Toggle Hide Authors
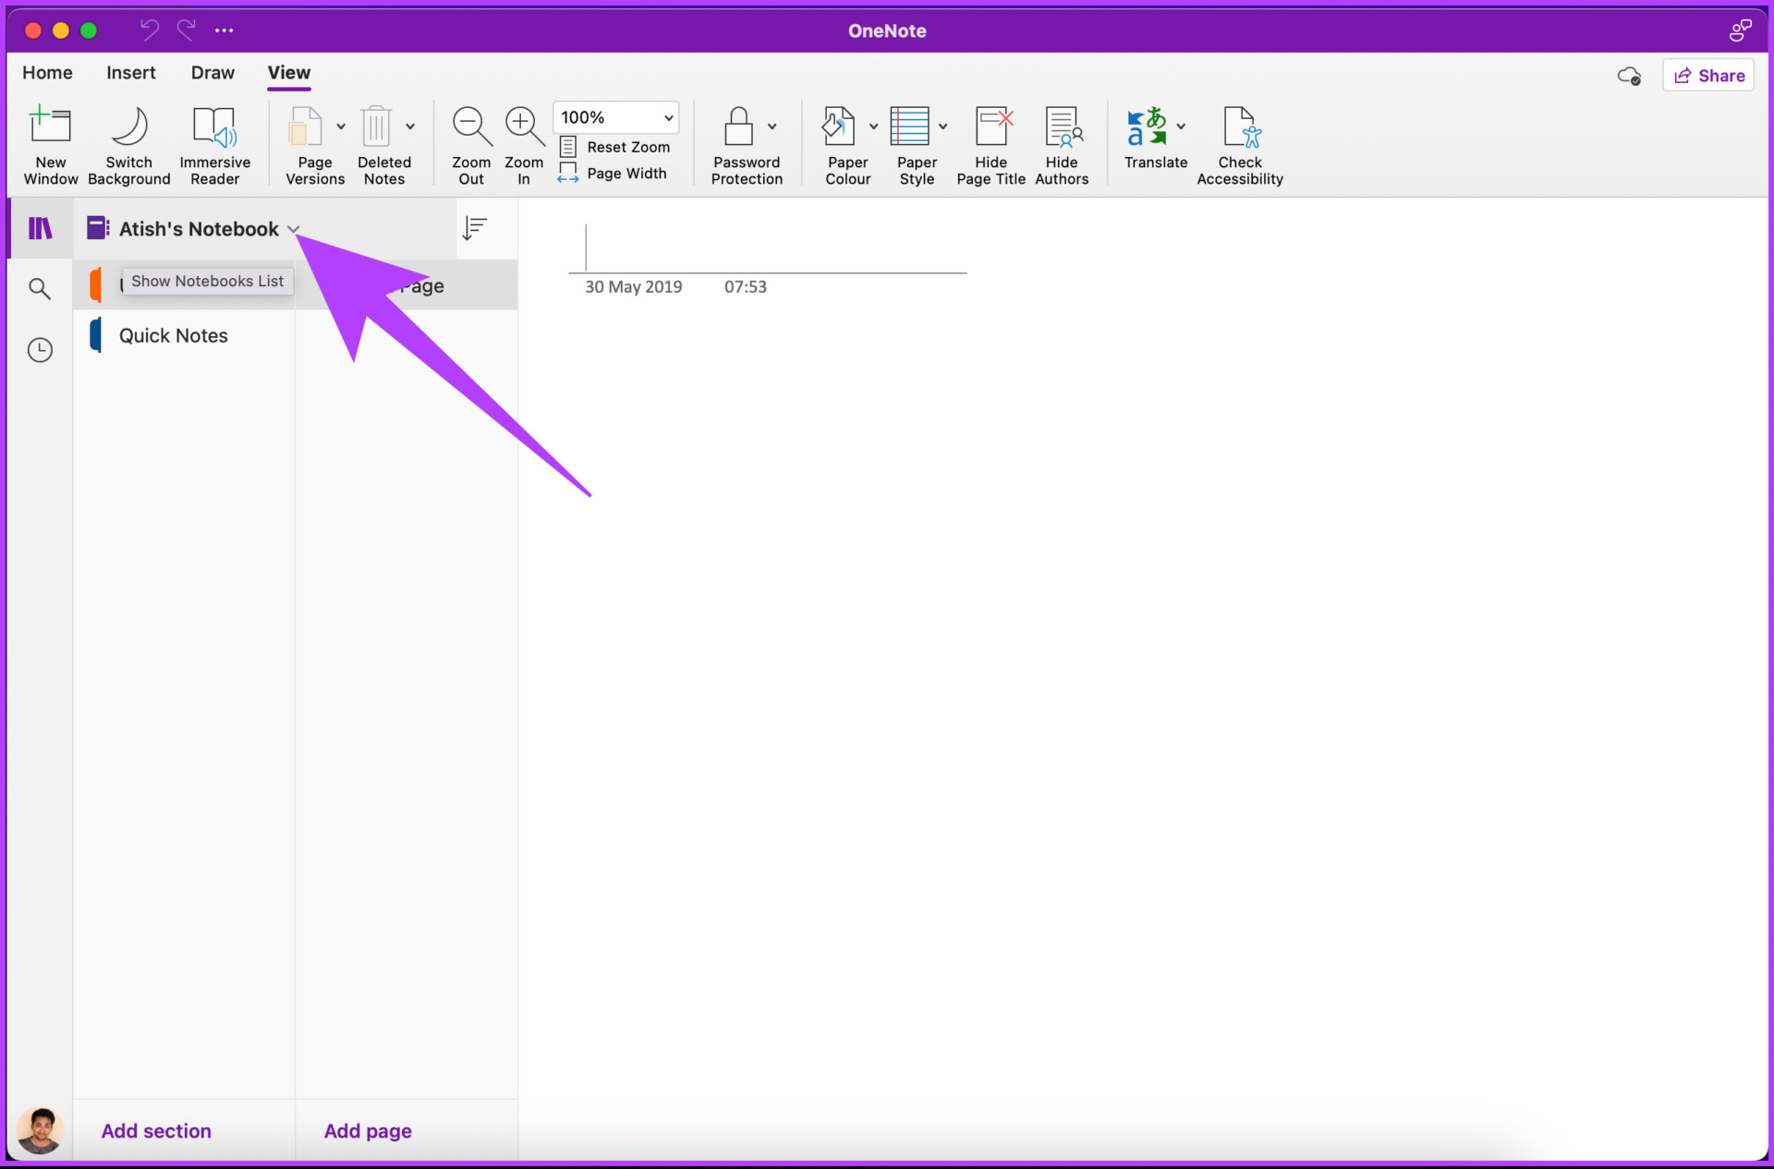 (x=1062, y=143)
